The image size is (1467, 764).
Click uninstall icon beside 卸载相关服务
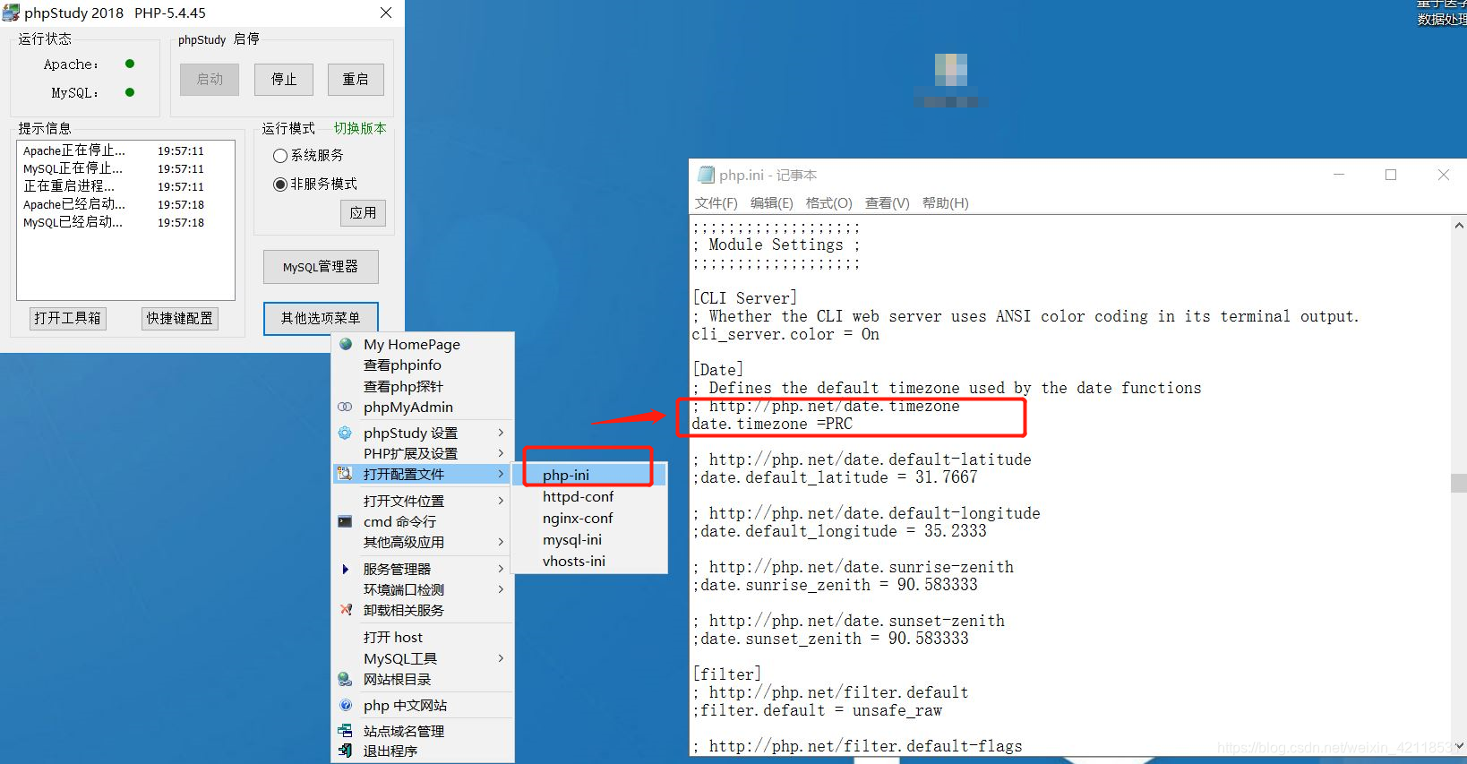346,610
